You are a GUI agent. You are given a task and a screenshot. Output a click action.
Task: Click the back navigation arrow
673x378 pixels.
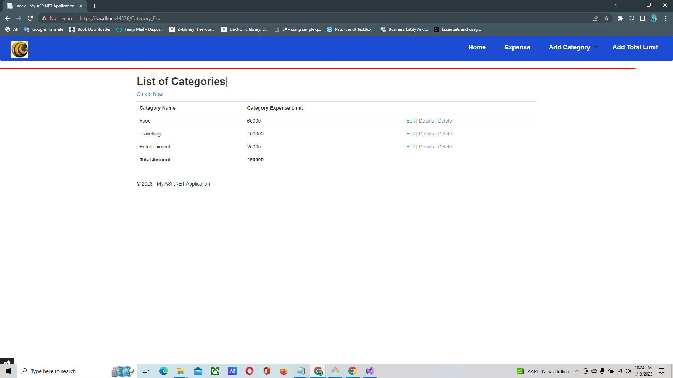coord(7,18)
